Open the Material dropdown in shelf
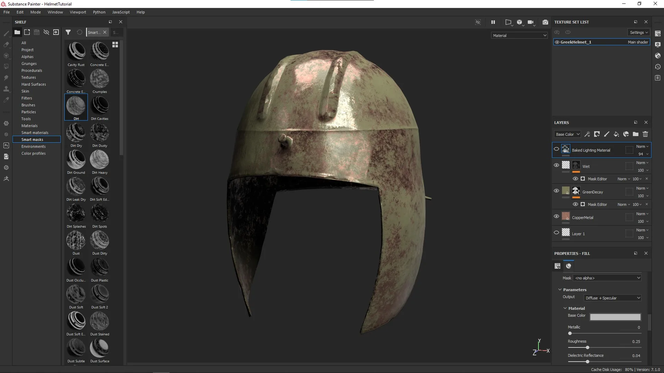Viewport: 664px width, 373px height. (519, 35)
